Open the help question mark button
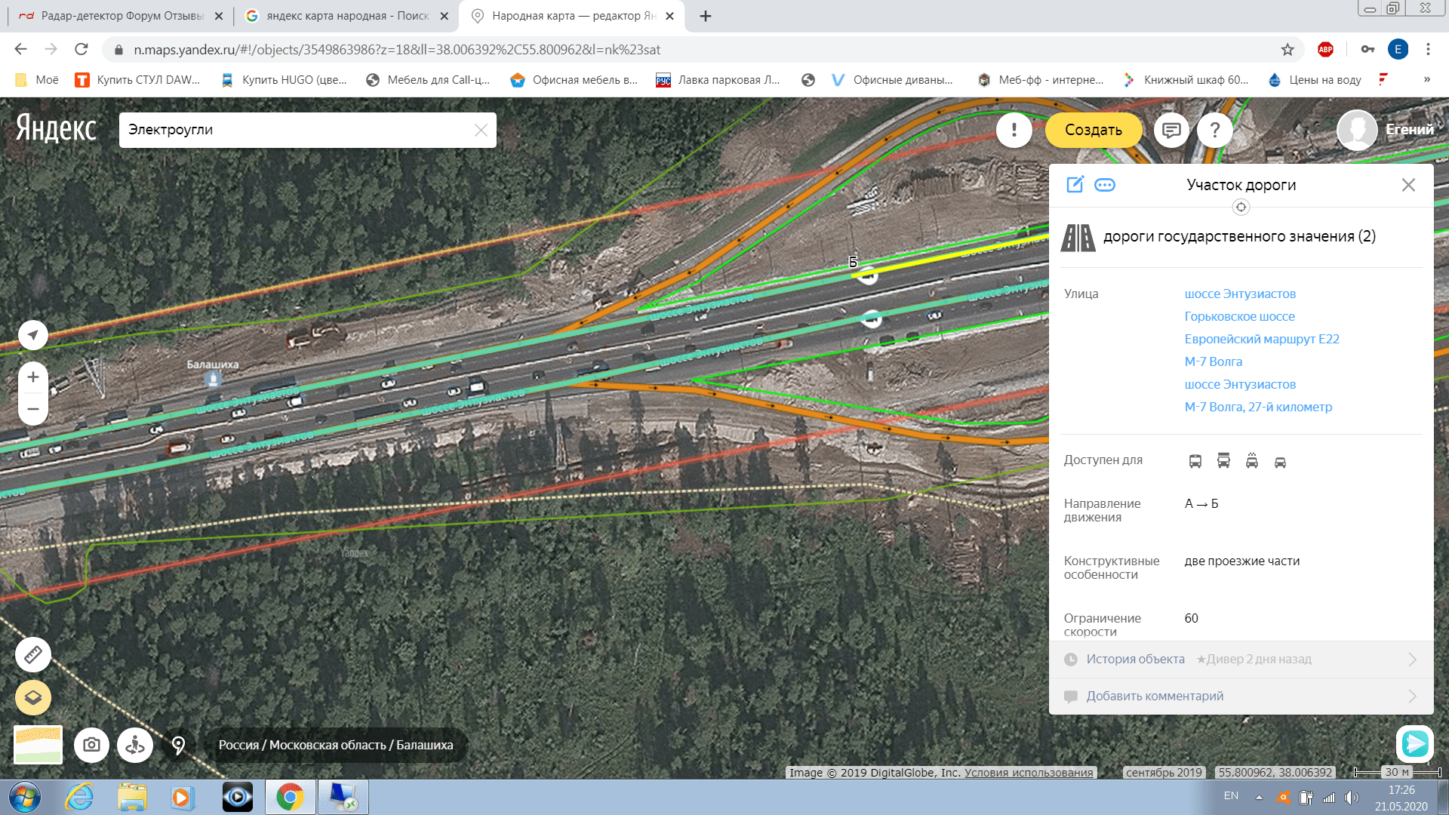1449x815 pixels. [x=1214, y=131]
